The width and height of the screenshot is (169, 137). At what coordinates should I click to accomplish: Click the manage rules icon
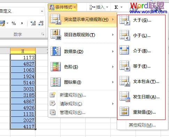53,112
